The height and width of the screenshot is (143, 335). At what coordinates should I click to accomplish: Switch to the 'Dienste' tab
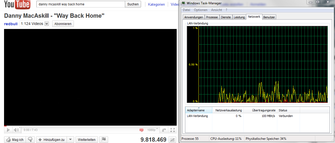click(x=226, y=17)
